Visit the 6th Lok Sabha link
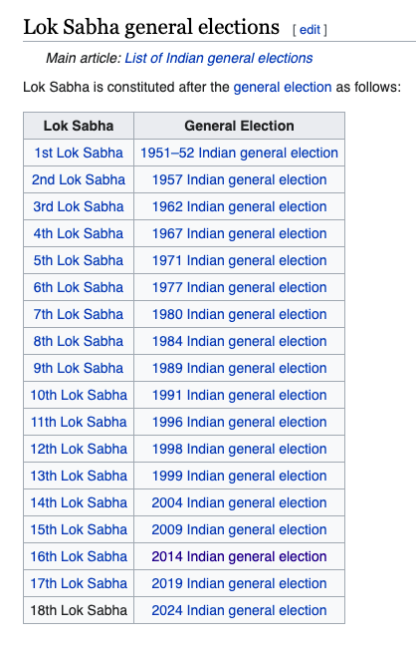The height and width of the screenshot is (648, 416). coord(79,287)
